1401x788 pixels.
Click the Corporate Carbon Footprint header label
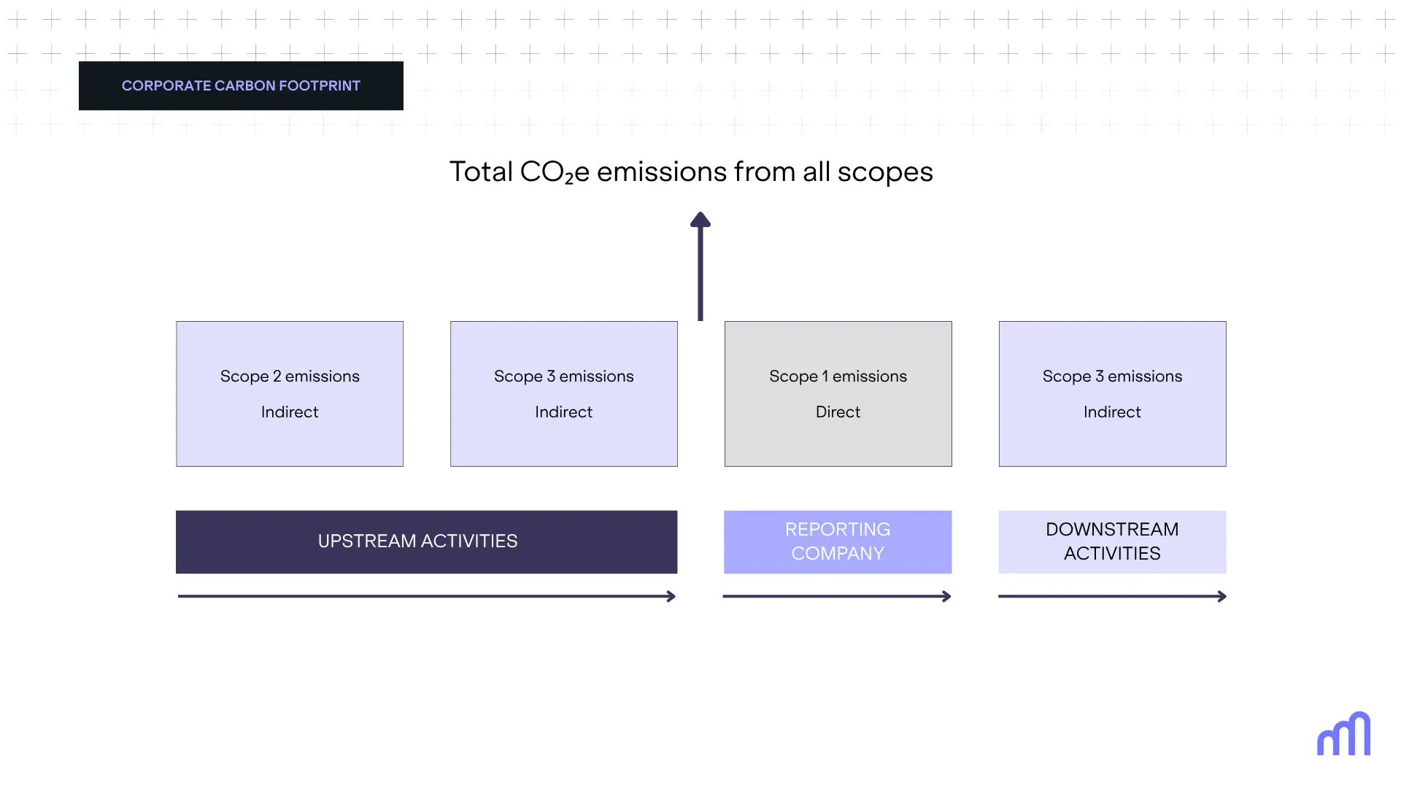pyautogui.click(x=241, y=85)
